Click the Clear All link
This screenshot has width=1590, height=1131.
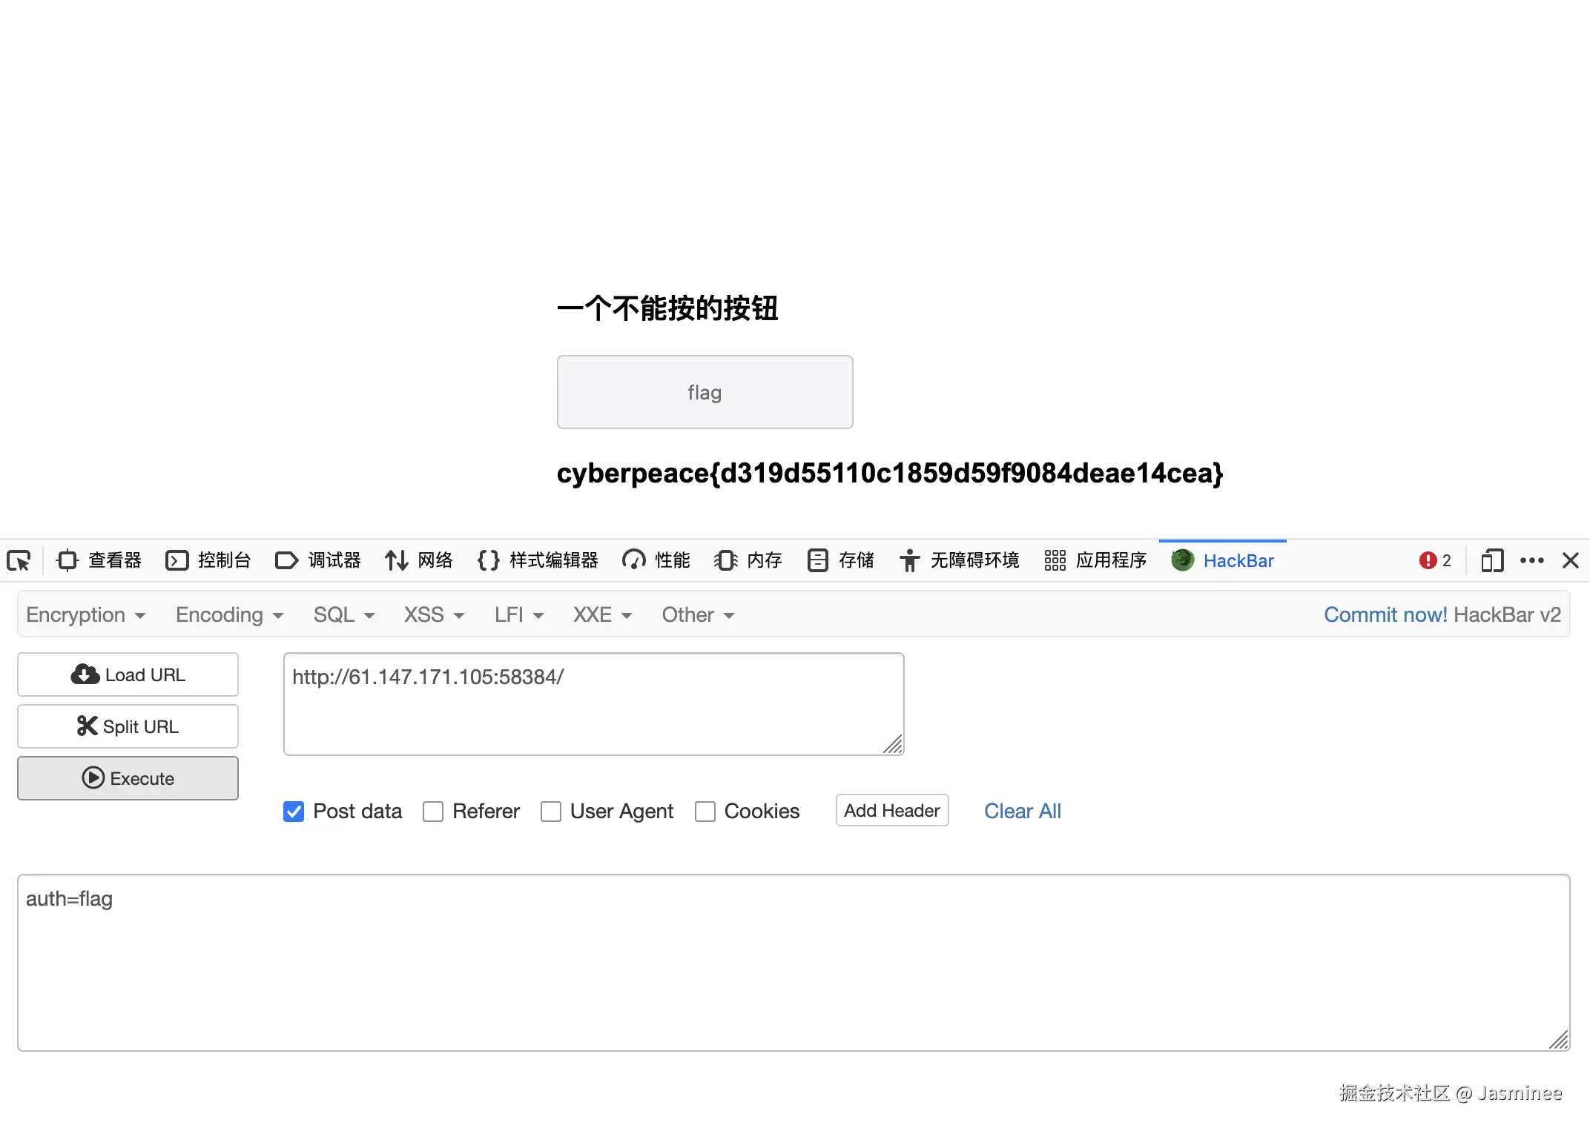point(1022,812)
